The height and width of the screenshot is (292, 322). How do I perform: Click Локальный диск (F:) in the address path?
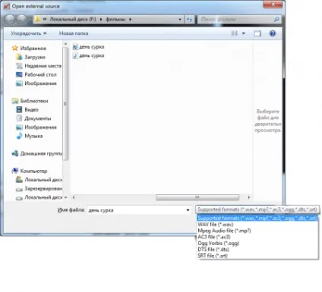pyautogui.click(x=73, y=19)
